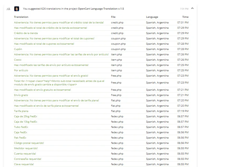The image size is (237, 167).
Task: Select item.php in the Costo: row
Action: point(116,60)
